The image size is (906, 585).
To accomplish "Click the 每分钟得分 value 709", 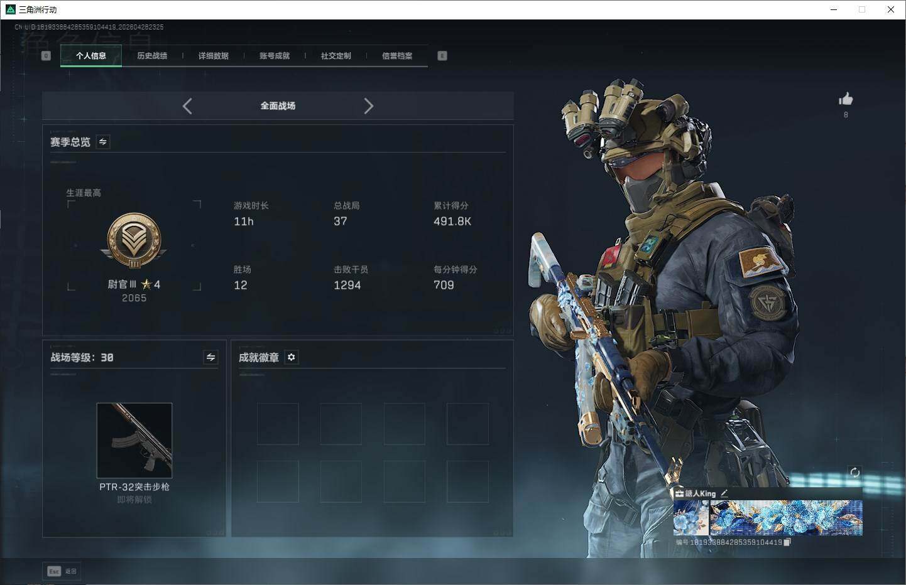I will (x=444, y=286).
